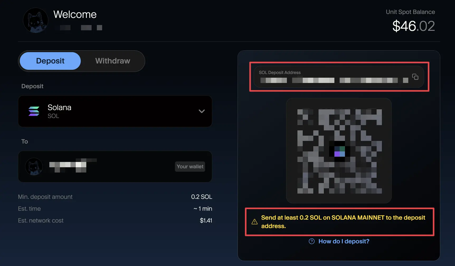Click the warning triangle icon

pyautogui.click(x=254, y=222)
